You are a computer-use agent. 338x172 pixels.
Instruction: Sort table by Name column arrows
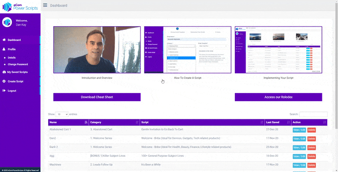tap(86, 122)
